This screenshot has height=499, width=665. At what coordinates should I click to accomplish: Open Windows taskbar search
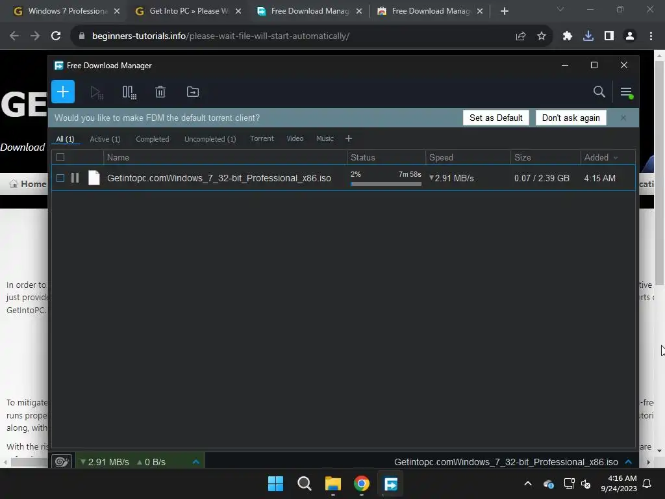[304, 483]
